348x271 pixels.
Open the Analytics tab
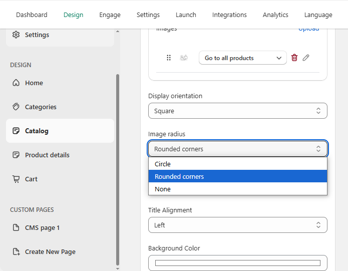click(x=275, y=15)
